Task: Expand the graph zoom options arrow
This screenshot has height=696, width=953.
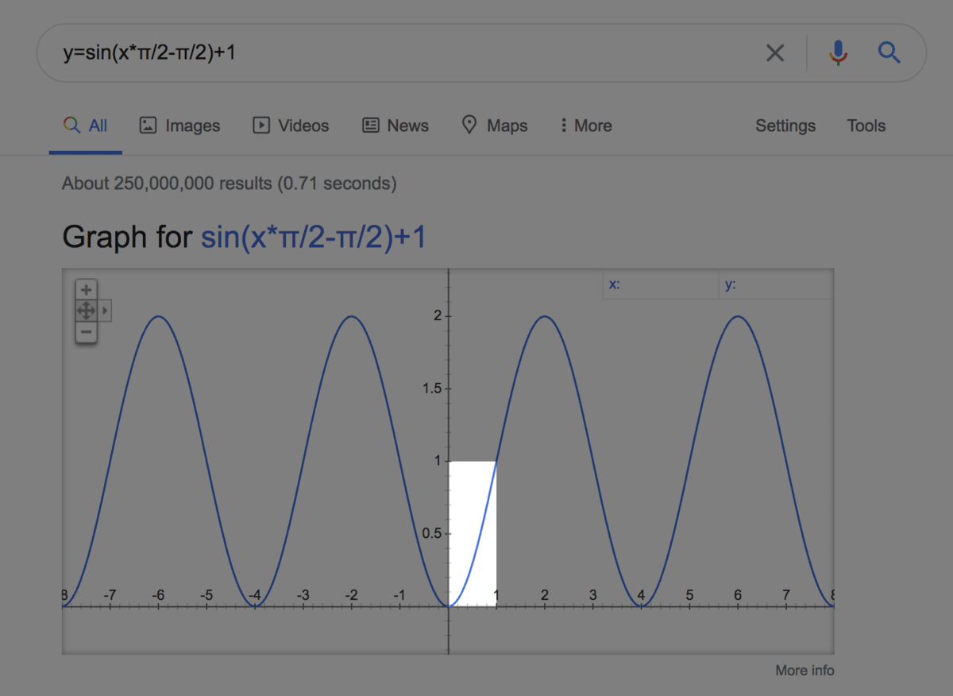Action: tap(105, 311)
